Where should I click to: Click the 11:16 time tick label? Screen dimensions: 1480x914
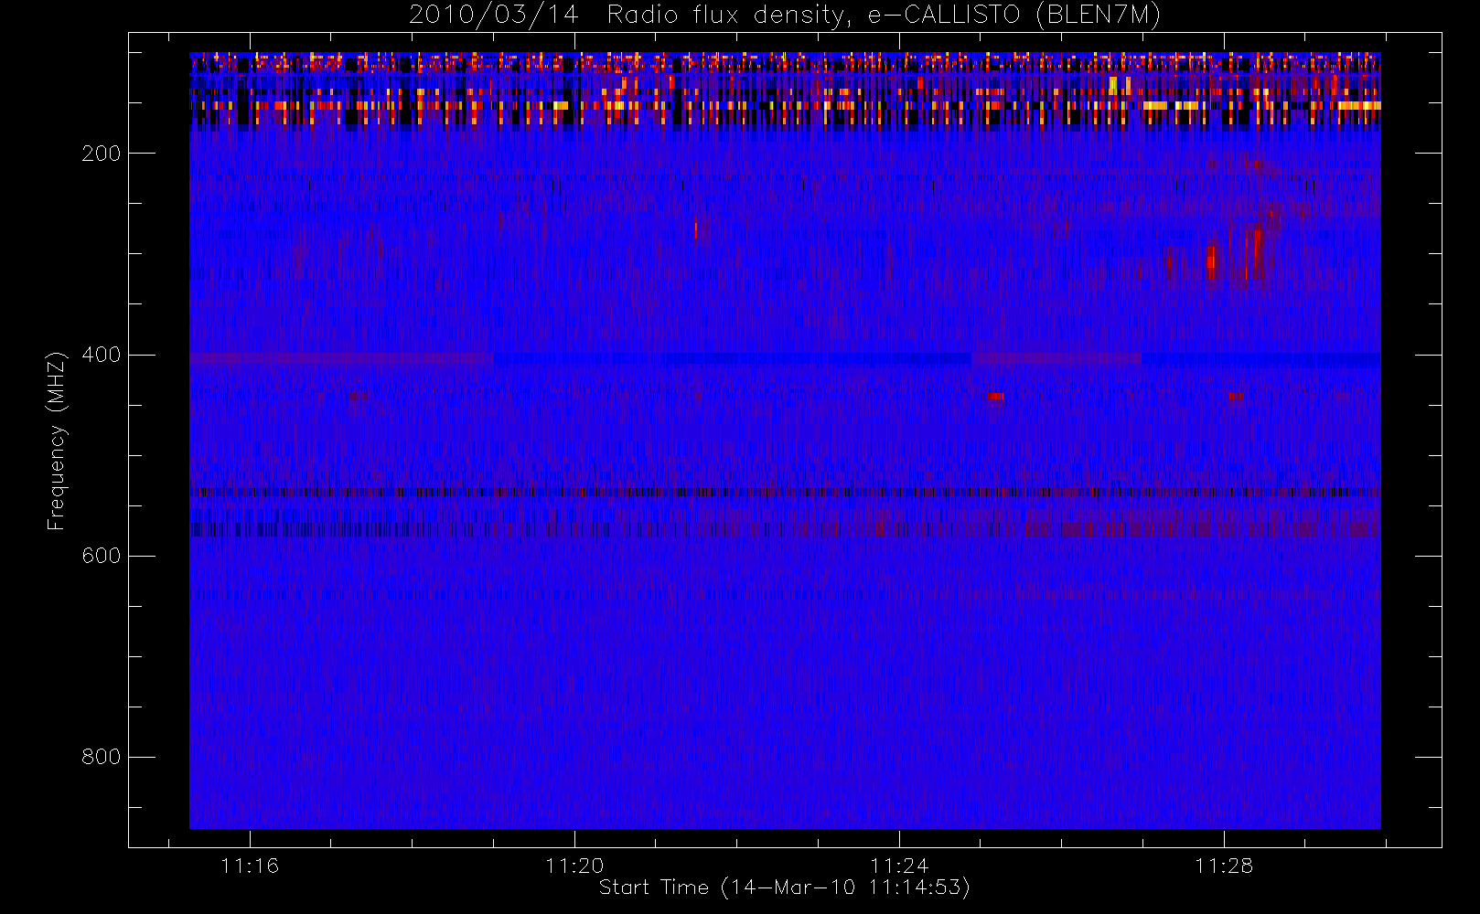coord(250,866)
